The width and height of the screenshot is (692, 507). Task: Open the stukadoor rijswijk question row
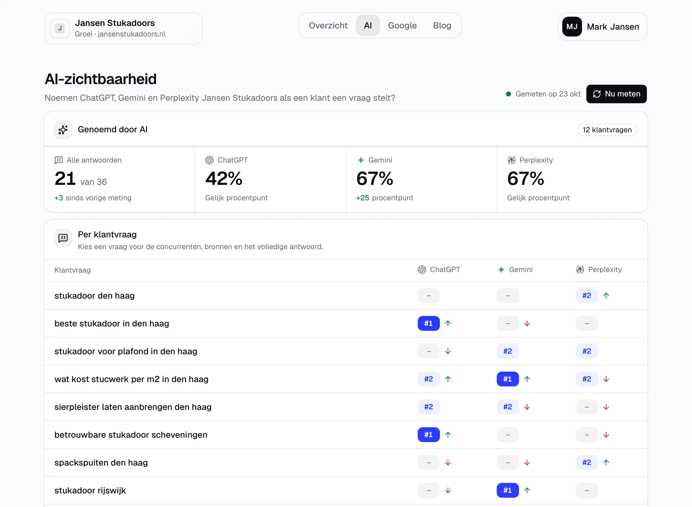(x=346, y=490)
